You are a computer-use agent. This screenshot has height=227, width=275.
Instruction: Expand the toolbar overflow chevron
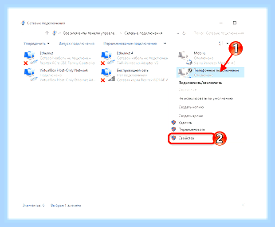pos(165,43)
